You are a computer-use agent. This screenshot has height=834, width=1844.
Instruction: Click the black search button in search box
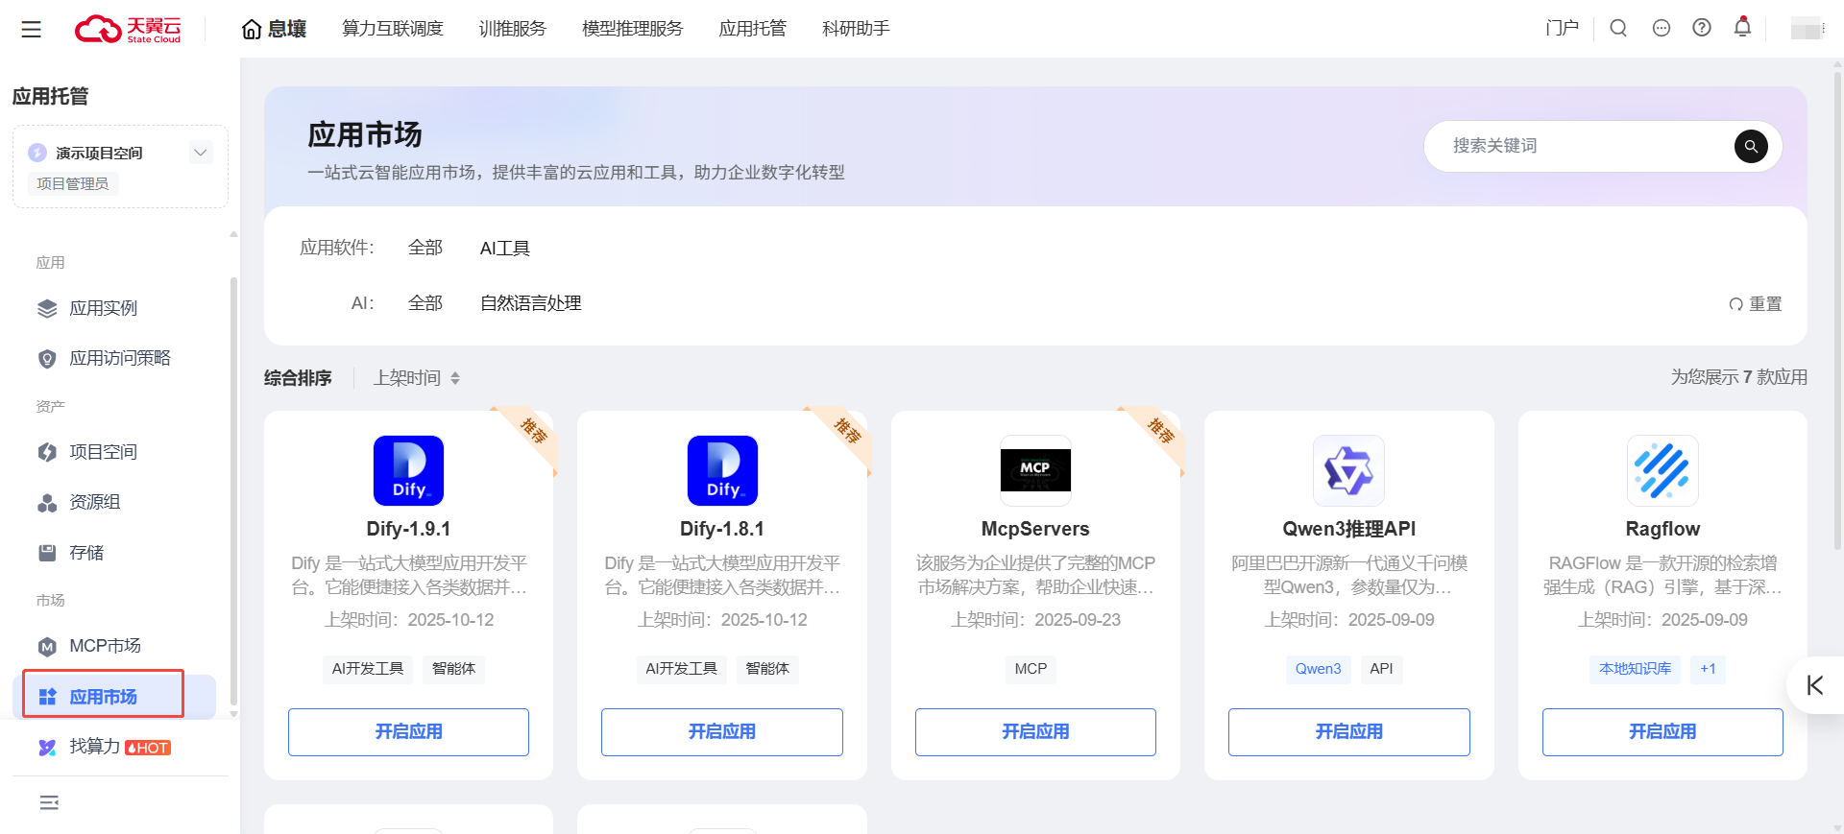click(x=1751, y=146)
